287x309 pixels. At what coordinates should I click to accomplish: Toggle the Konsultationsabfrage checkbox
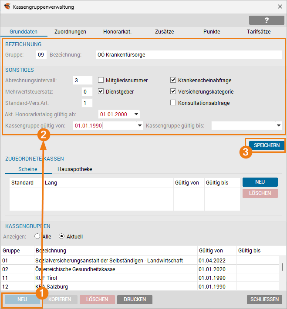[x=173, y=103]
